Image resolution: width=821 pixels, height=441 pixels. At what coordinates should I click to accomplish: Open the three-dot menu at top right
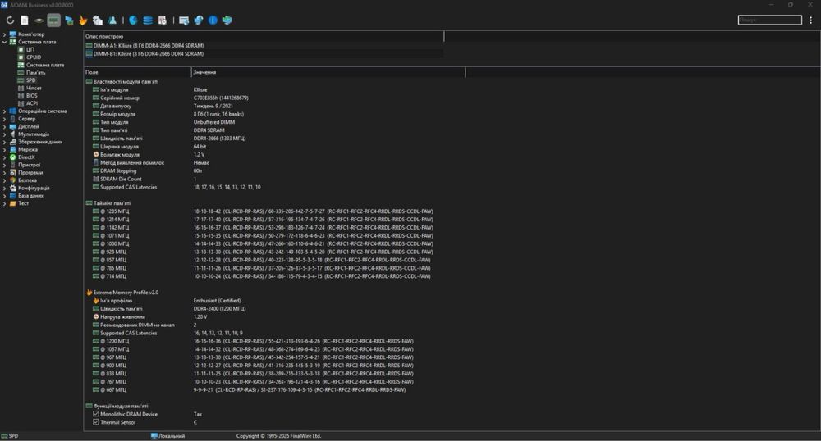810,20
